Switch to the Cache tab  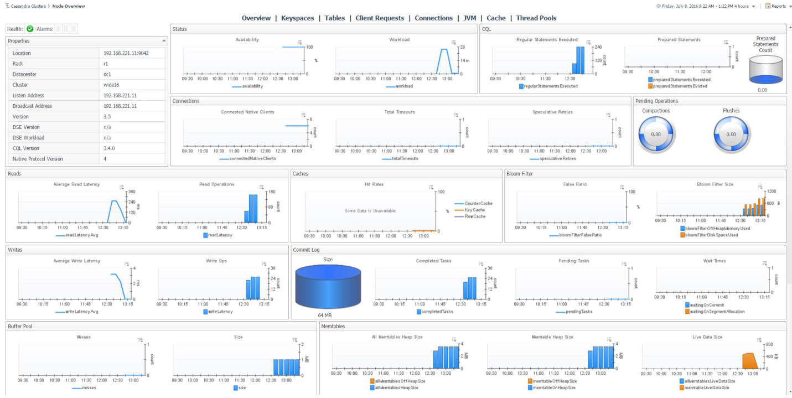click(x=496, y=18)
